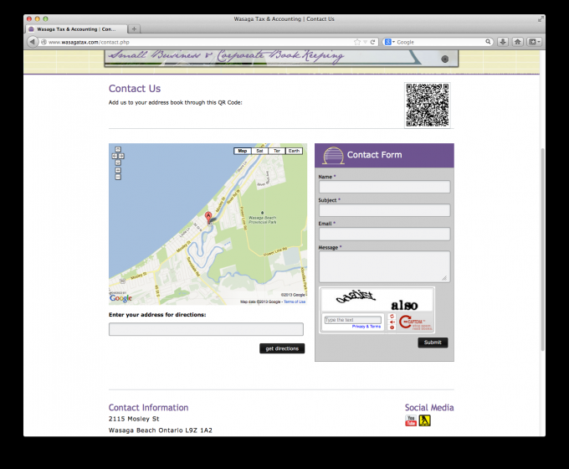
Task: Open the search engine selector dropdown
Action: tap(390, 41)
